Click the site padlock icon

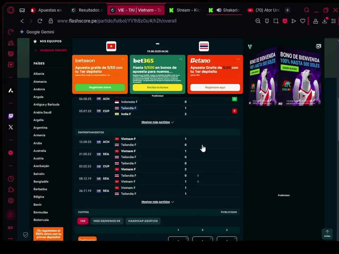point(51,21)
